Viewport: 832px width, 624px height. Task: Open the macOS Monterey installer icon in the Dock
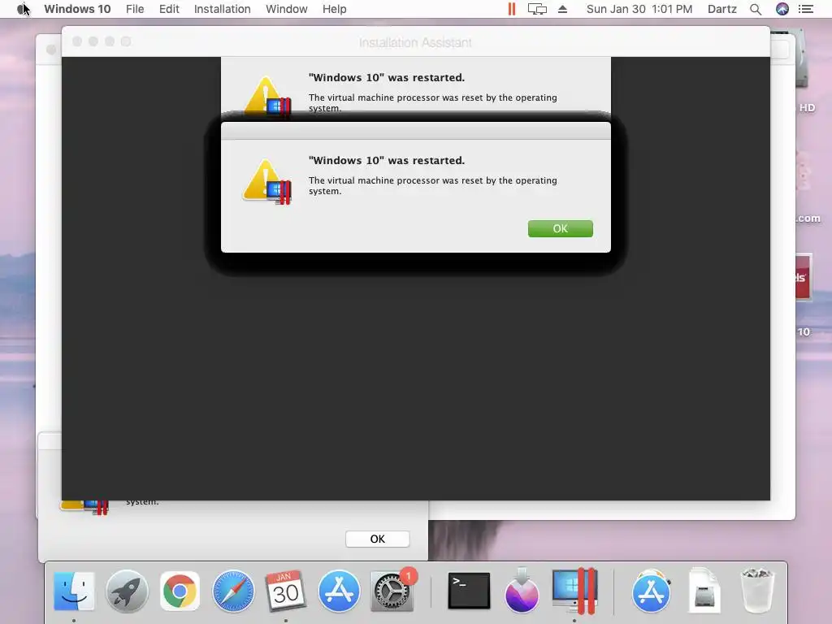coord(522,590)
